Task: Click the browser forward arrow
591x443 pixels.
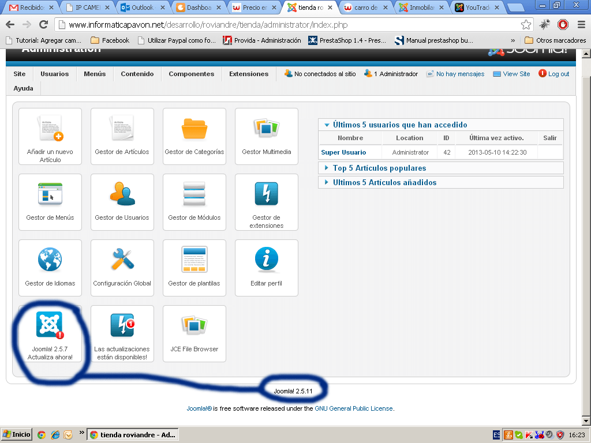Action: click(27, 25)
